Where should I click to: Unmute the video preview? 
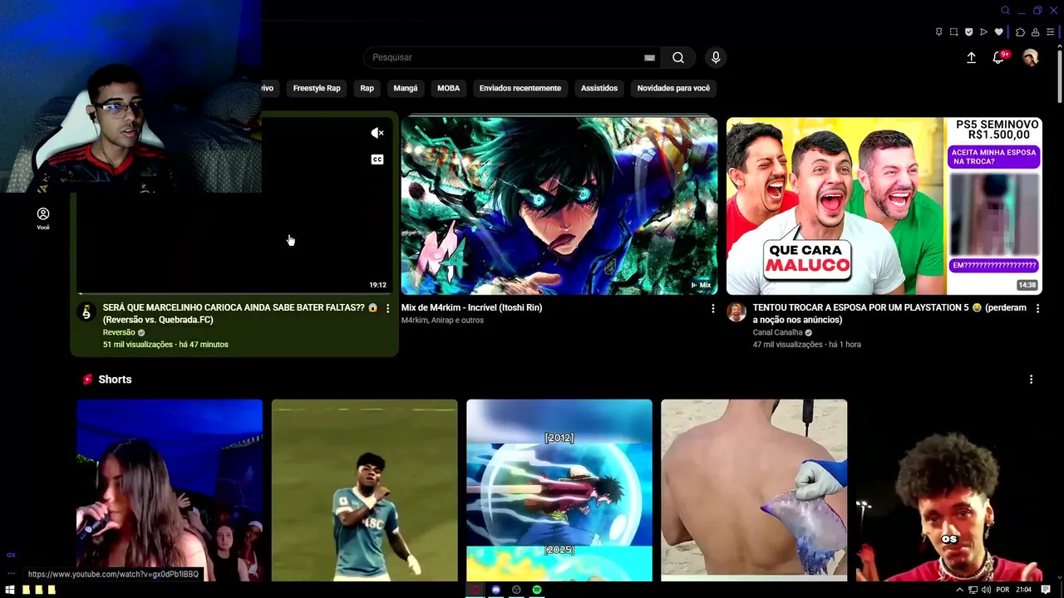point(377,133)
